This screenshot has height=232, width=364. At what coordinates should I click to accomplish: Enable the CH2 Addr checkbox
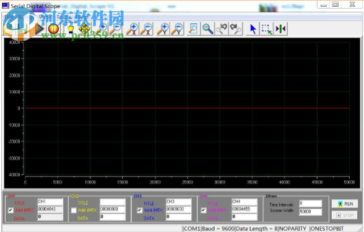[x=74, y=210]
